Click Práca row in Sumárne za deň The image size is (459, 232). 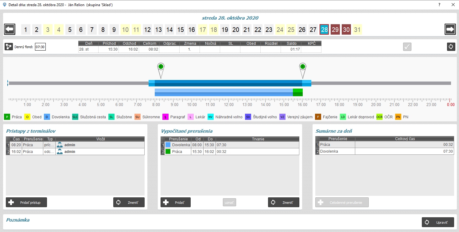pos(385,144)
